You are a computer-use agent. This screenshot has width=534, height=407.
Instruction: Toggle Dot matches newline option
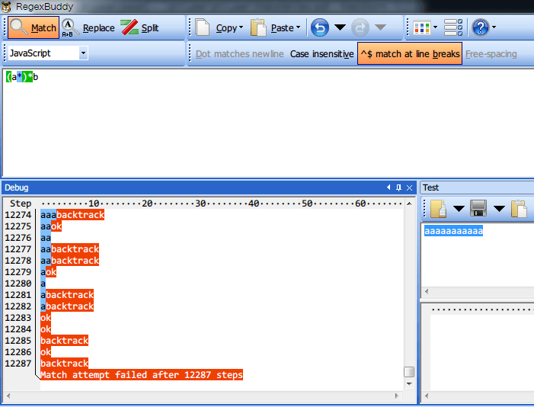point(239,54)
